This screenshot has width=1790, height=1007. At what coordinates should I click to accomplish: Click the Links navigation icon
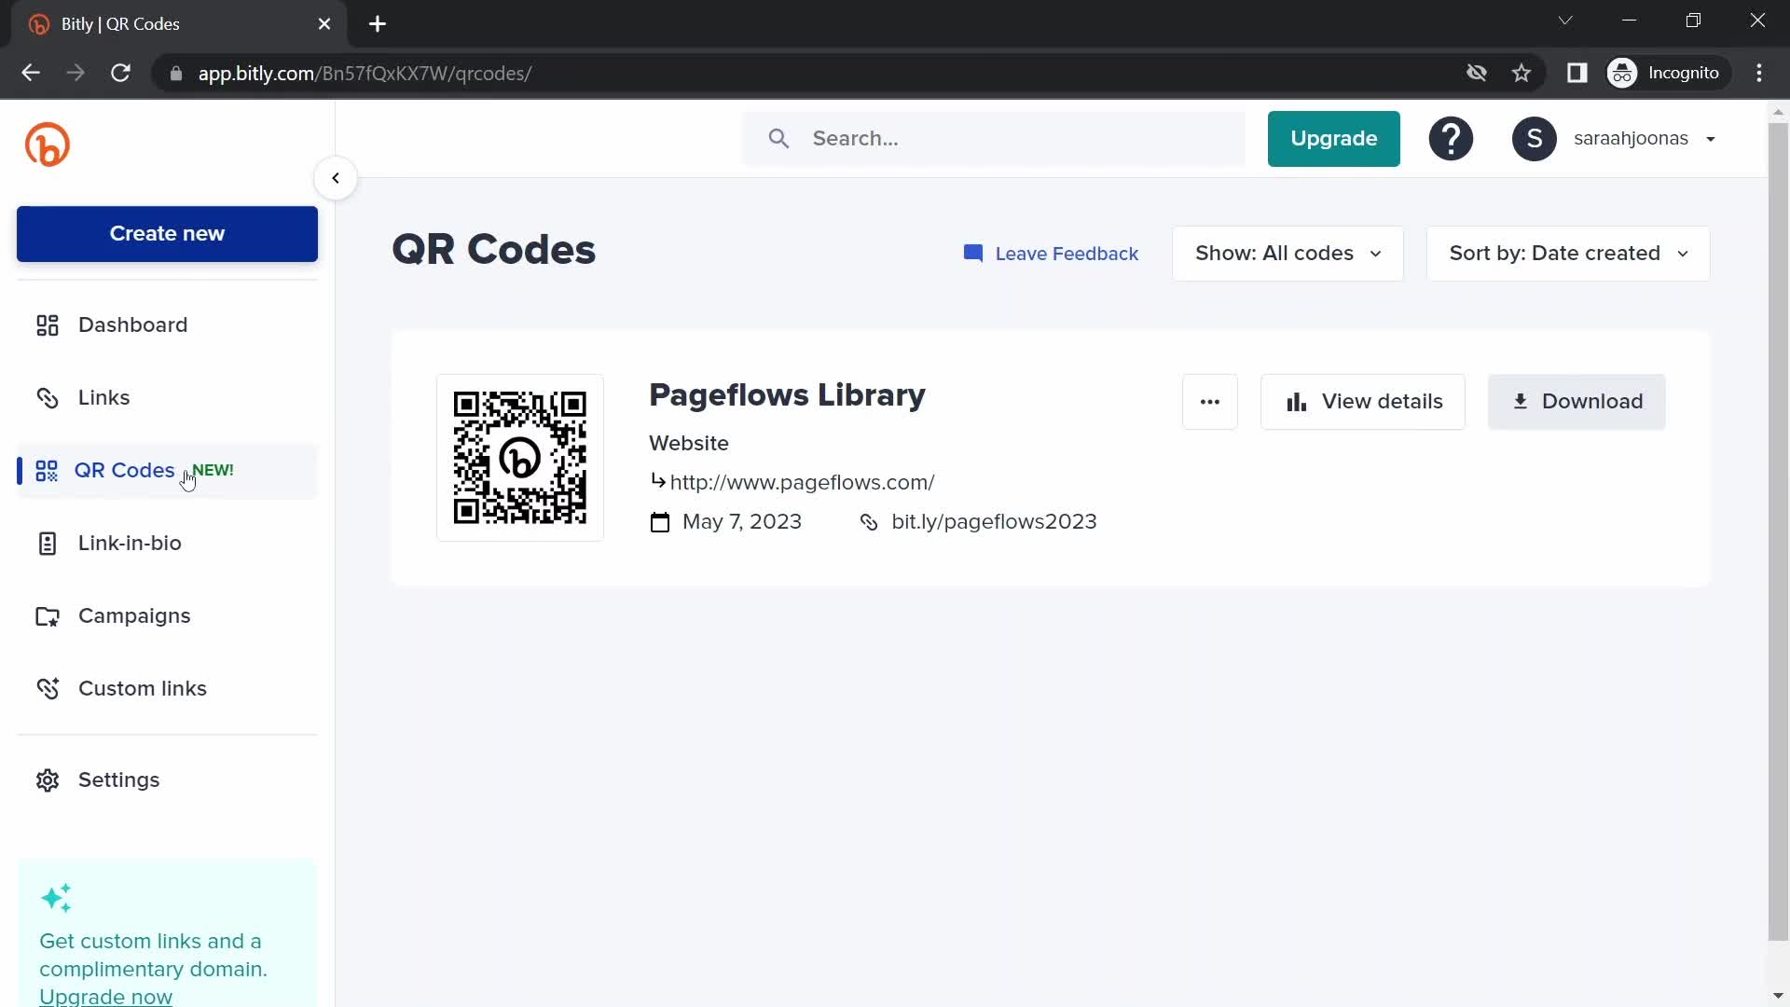(47, 396)
